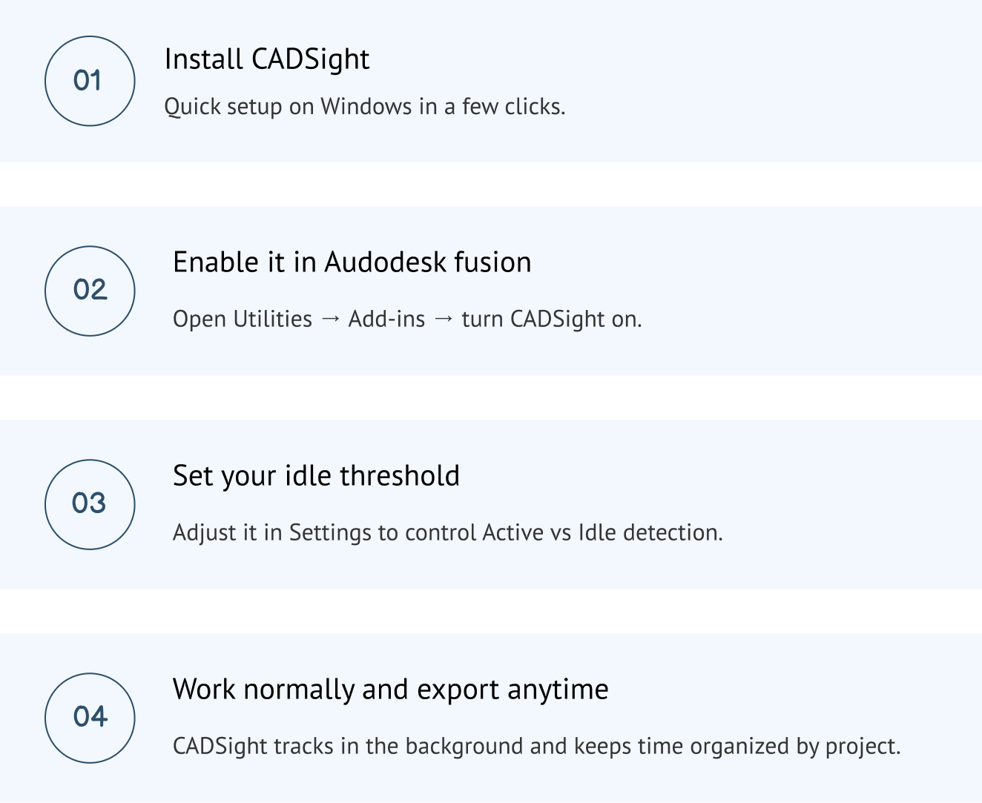This screenshot has width=982, height=803.
Task: Click the word Settings in step three
Action: coord(330,533)
